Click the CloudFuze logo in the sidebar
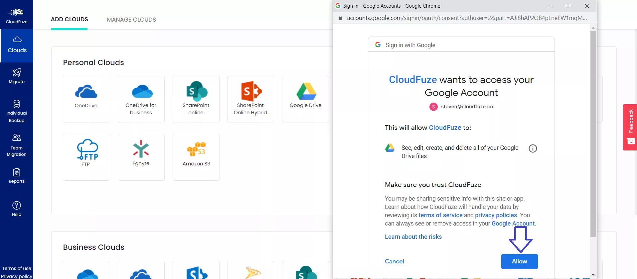This screenshot has height=279, width=637. (x=17, y=16)
